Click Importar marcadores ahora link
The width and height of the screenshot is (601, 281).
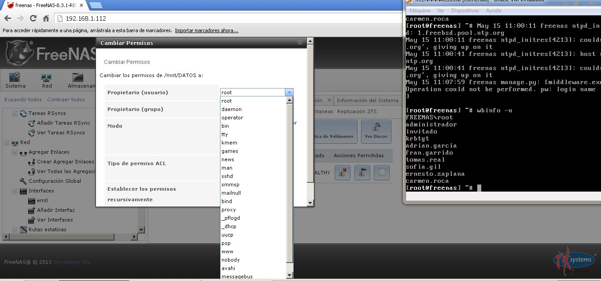pyautogui.click(x=206, y=30)
